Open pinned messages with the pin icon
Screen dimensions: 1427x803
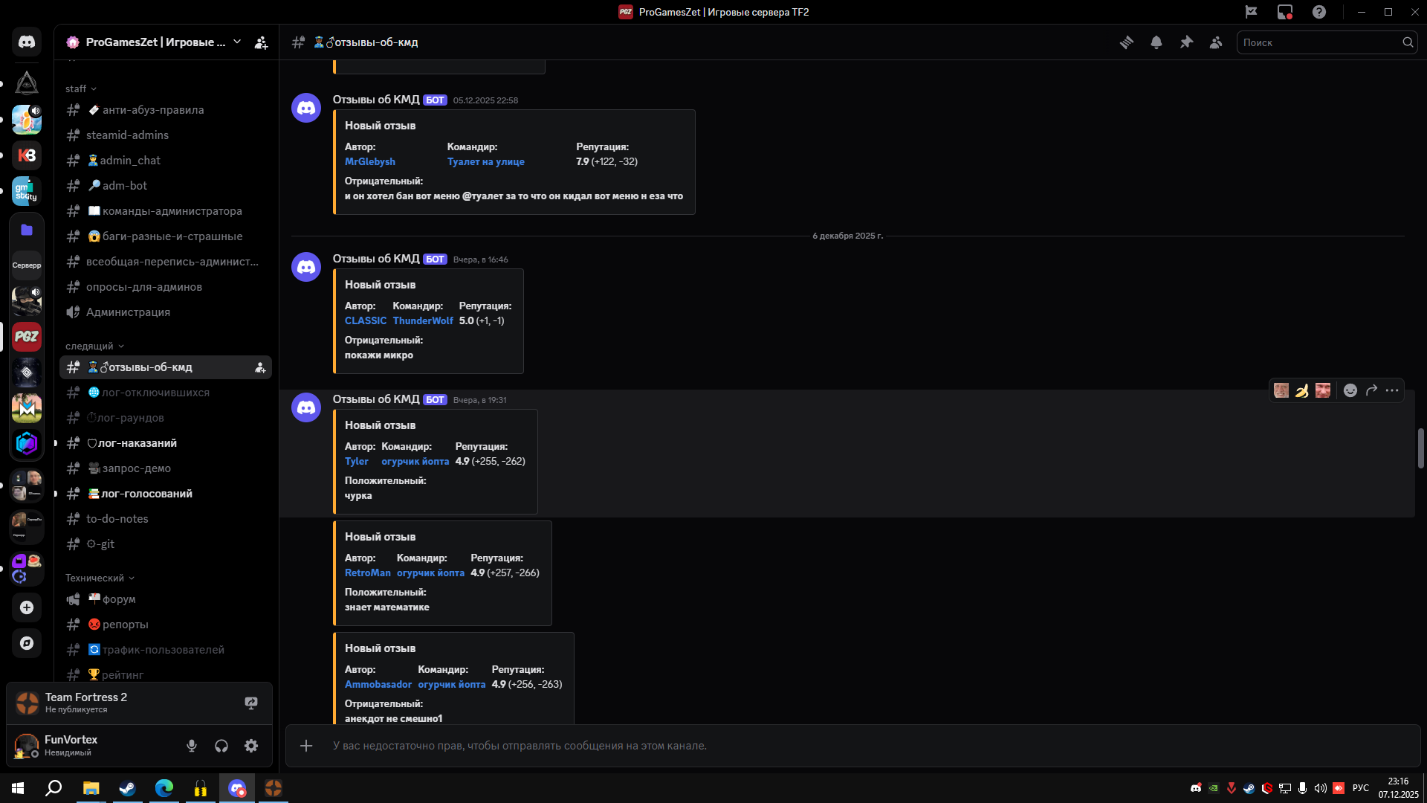click(1186, 42)
